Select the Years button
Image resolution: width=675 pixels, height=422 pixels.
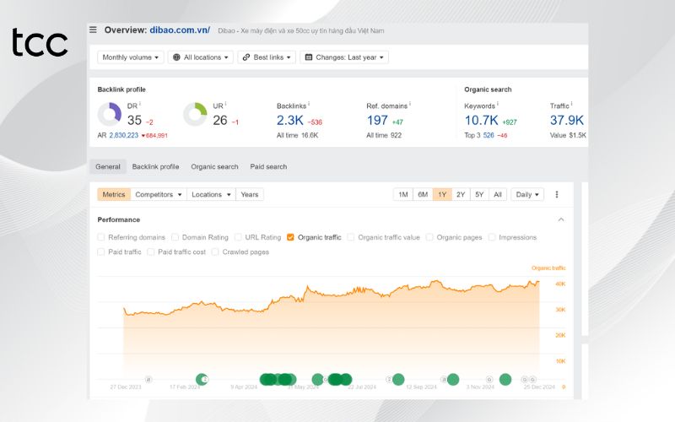[x=249, y=195]
